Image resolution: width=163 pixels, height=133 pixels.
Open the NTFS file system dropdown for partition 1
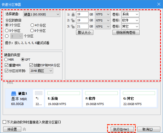click(103, 14)
